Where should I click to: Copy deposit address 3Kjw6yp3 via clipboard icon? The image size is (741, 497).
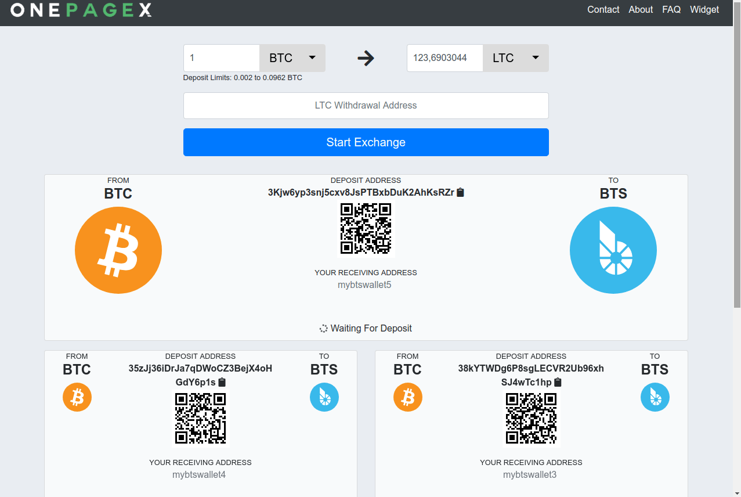tap(460, 192)
